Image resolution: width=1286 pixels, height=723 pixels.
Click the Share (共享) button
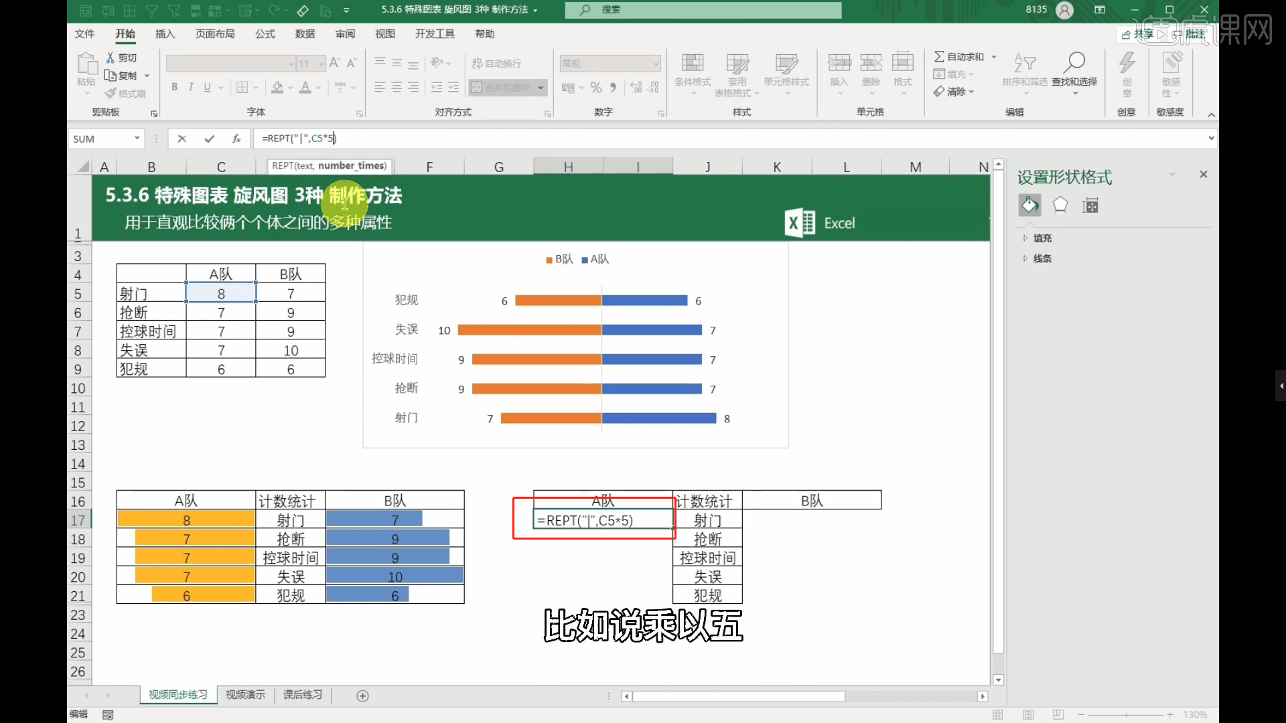(x=1138, y=34)
